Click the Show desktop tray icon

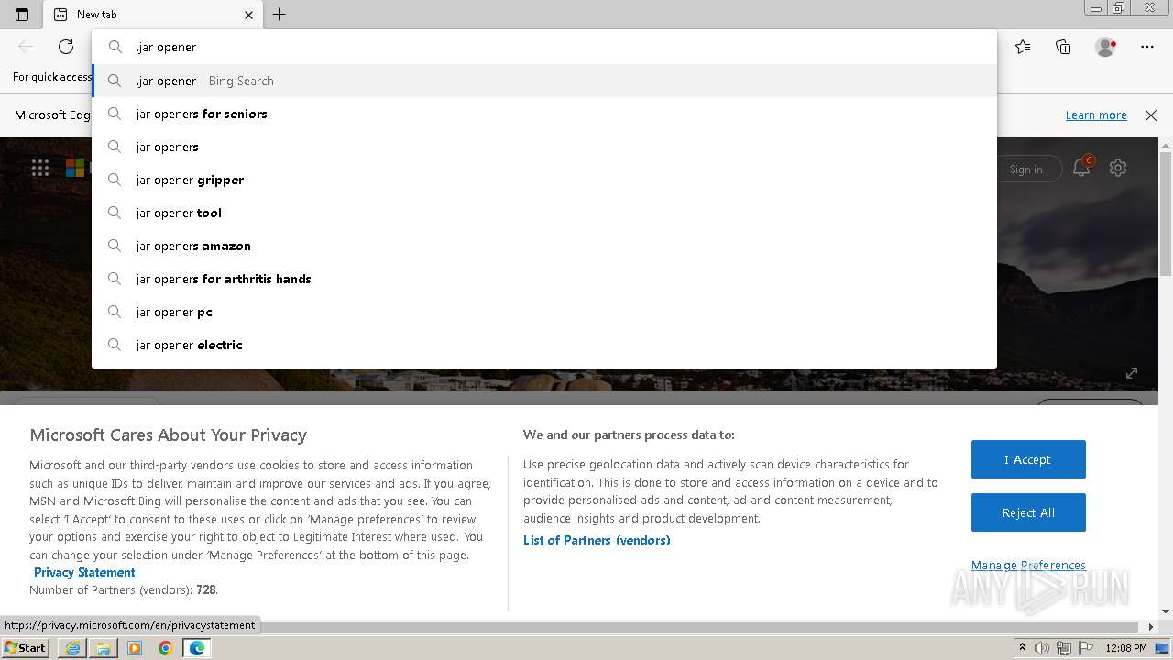tap(1163, 648)
